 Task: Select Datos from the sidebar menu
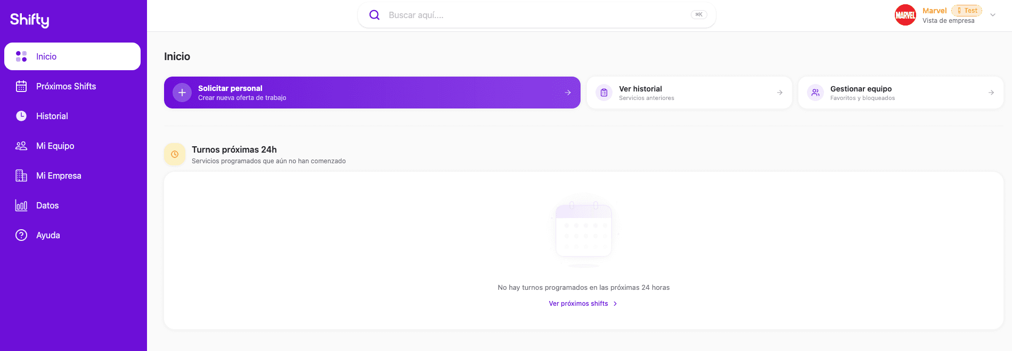(47, 205)
